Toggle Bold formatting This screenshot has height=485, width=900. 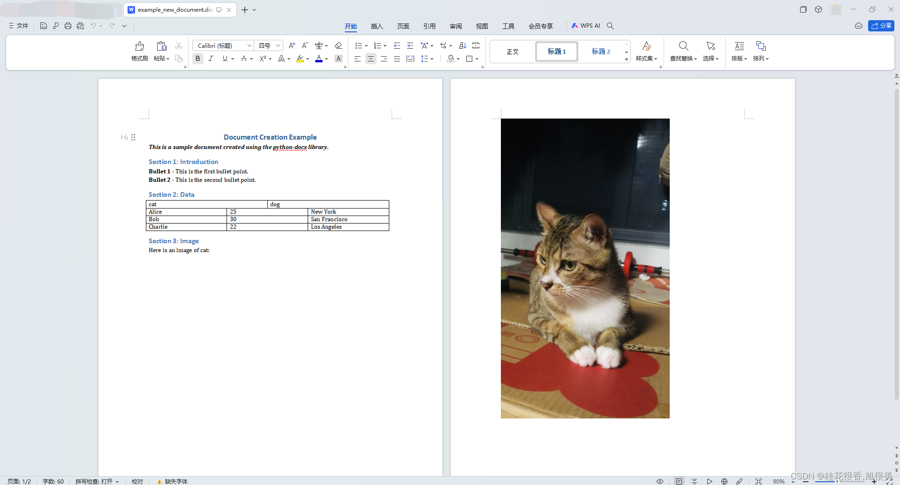click(198, 59)
